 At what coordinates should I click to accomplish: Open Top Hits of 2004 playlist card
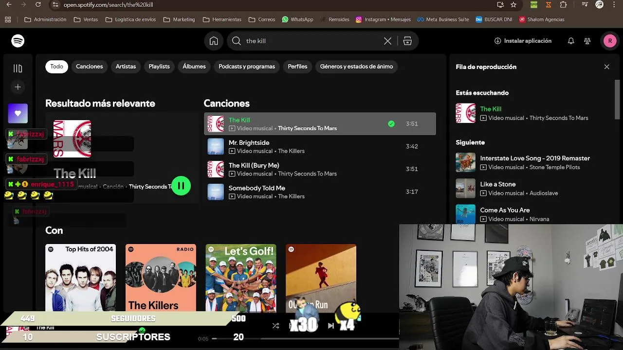[x=80, y=278]
